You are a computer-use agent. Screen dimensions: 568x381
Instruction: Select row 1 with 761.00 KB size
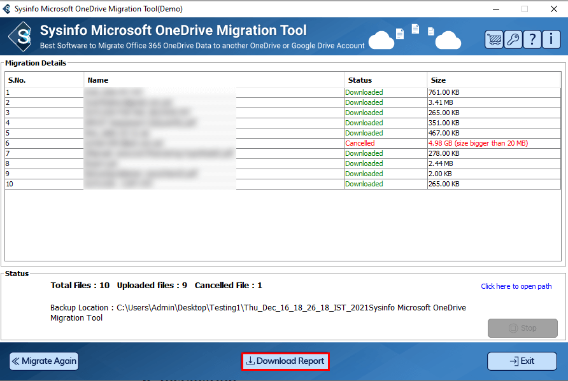pyautogui.click(x=444, y=92)
